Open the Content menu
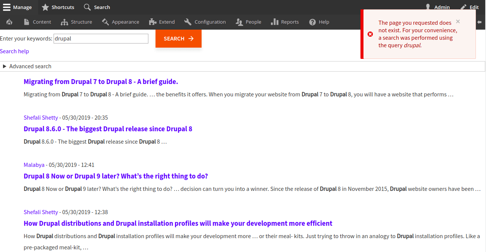 click(x=37, y=22)
